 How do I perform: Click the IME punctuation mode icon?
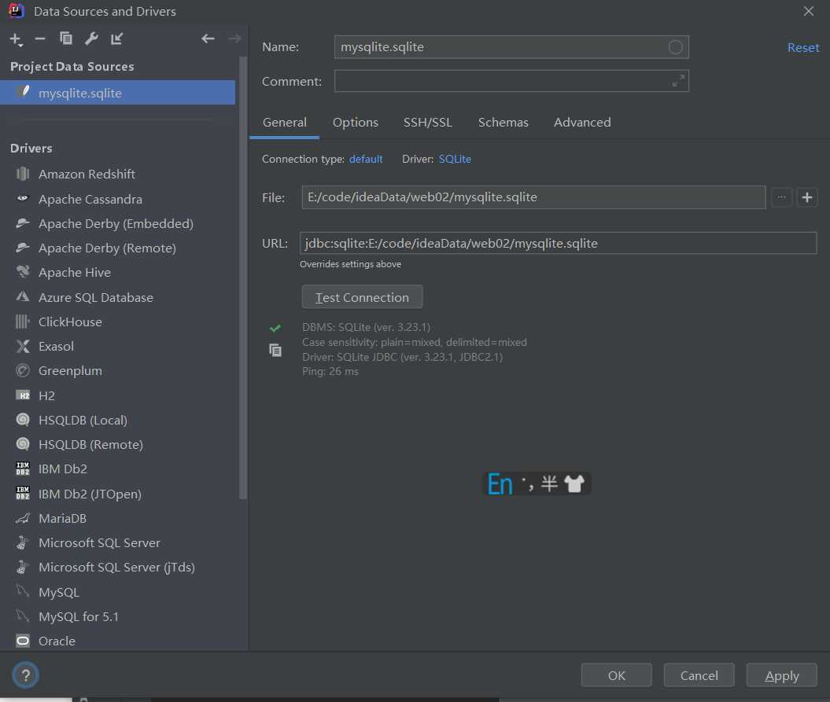[528, 483]
